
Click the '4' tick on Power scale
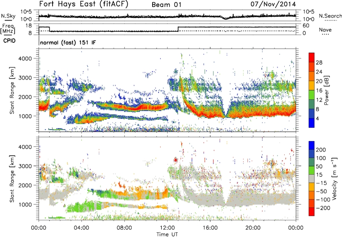[317, 119]
